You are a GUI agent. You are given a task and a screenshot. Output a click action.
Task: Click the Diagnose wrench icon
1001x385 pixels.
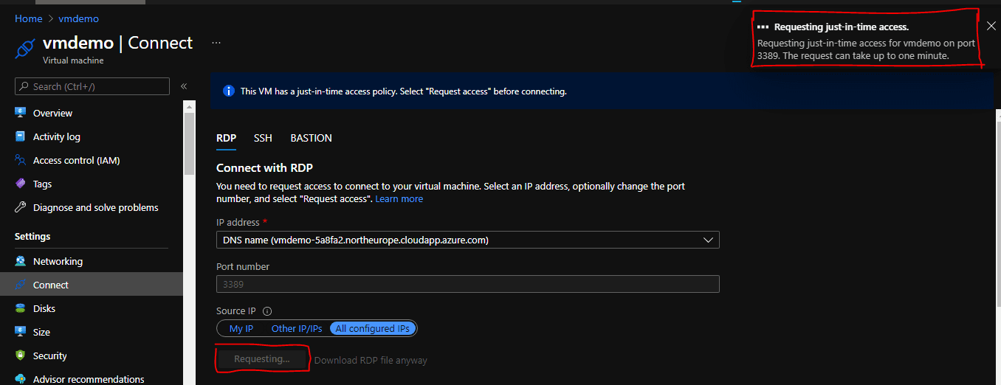21,207
